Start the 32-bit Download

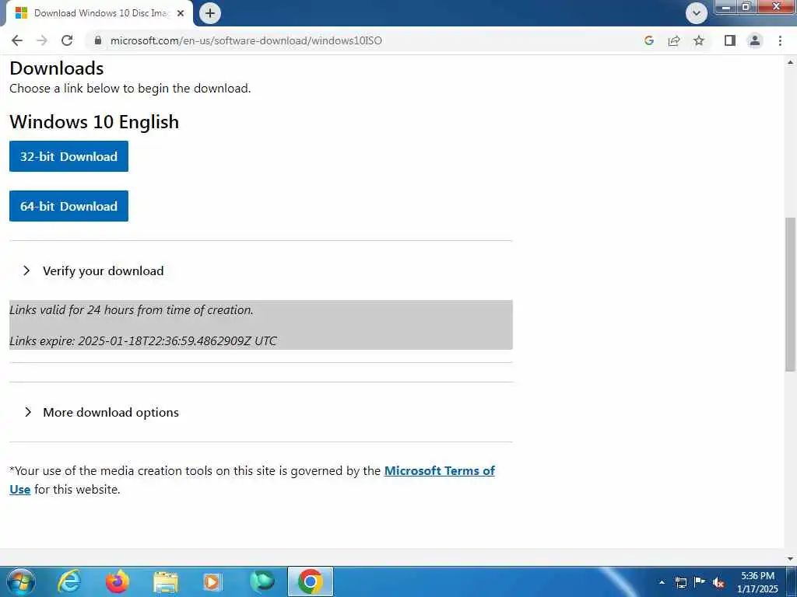pos(68,156)
